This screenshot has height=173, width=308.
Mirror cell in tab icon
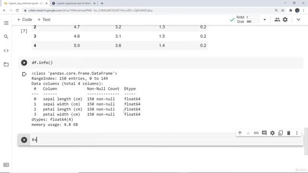(281, 133)
